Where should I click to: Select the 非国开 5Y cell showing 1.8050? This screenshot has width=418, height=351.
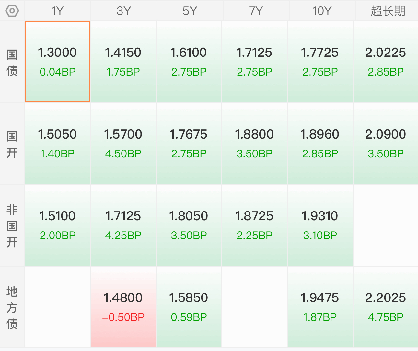click(x=189, y=225)
